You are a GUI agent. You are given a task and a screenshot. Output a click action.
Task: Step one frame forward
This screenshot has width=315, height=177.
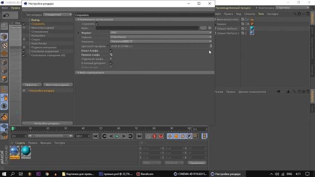coord(124,136)
